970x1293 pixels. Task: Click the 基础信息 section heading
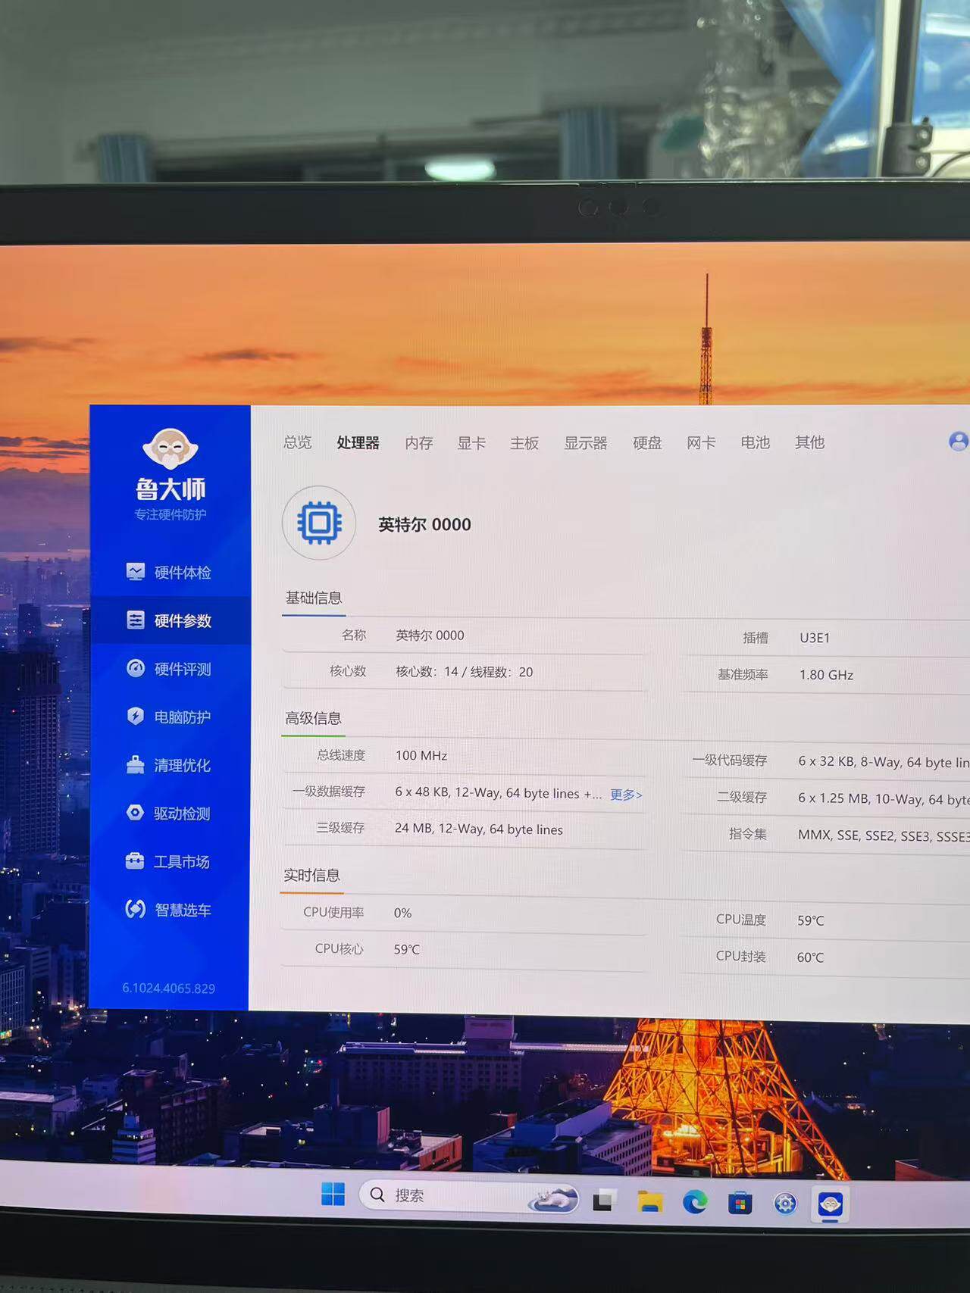tap(314, 598)
